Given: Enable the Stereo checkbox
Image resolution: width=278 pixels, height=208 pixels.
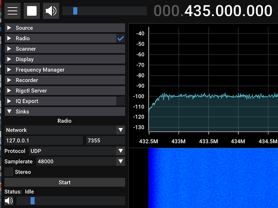Looking at the screenshot, I should (x=9, y=172).
